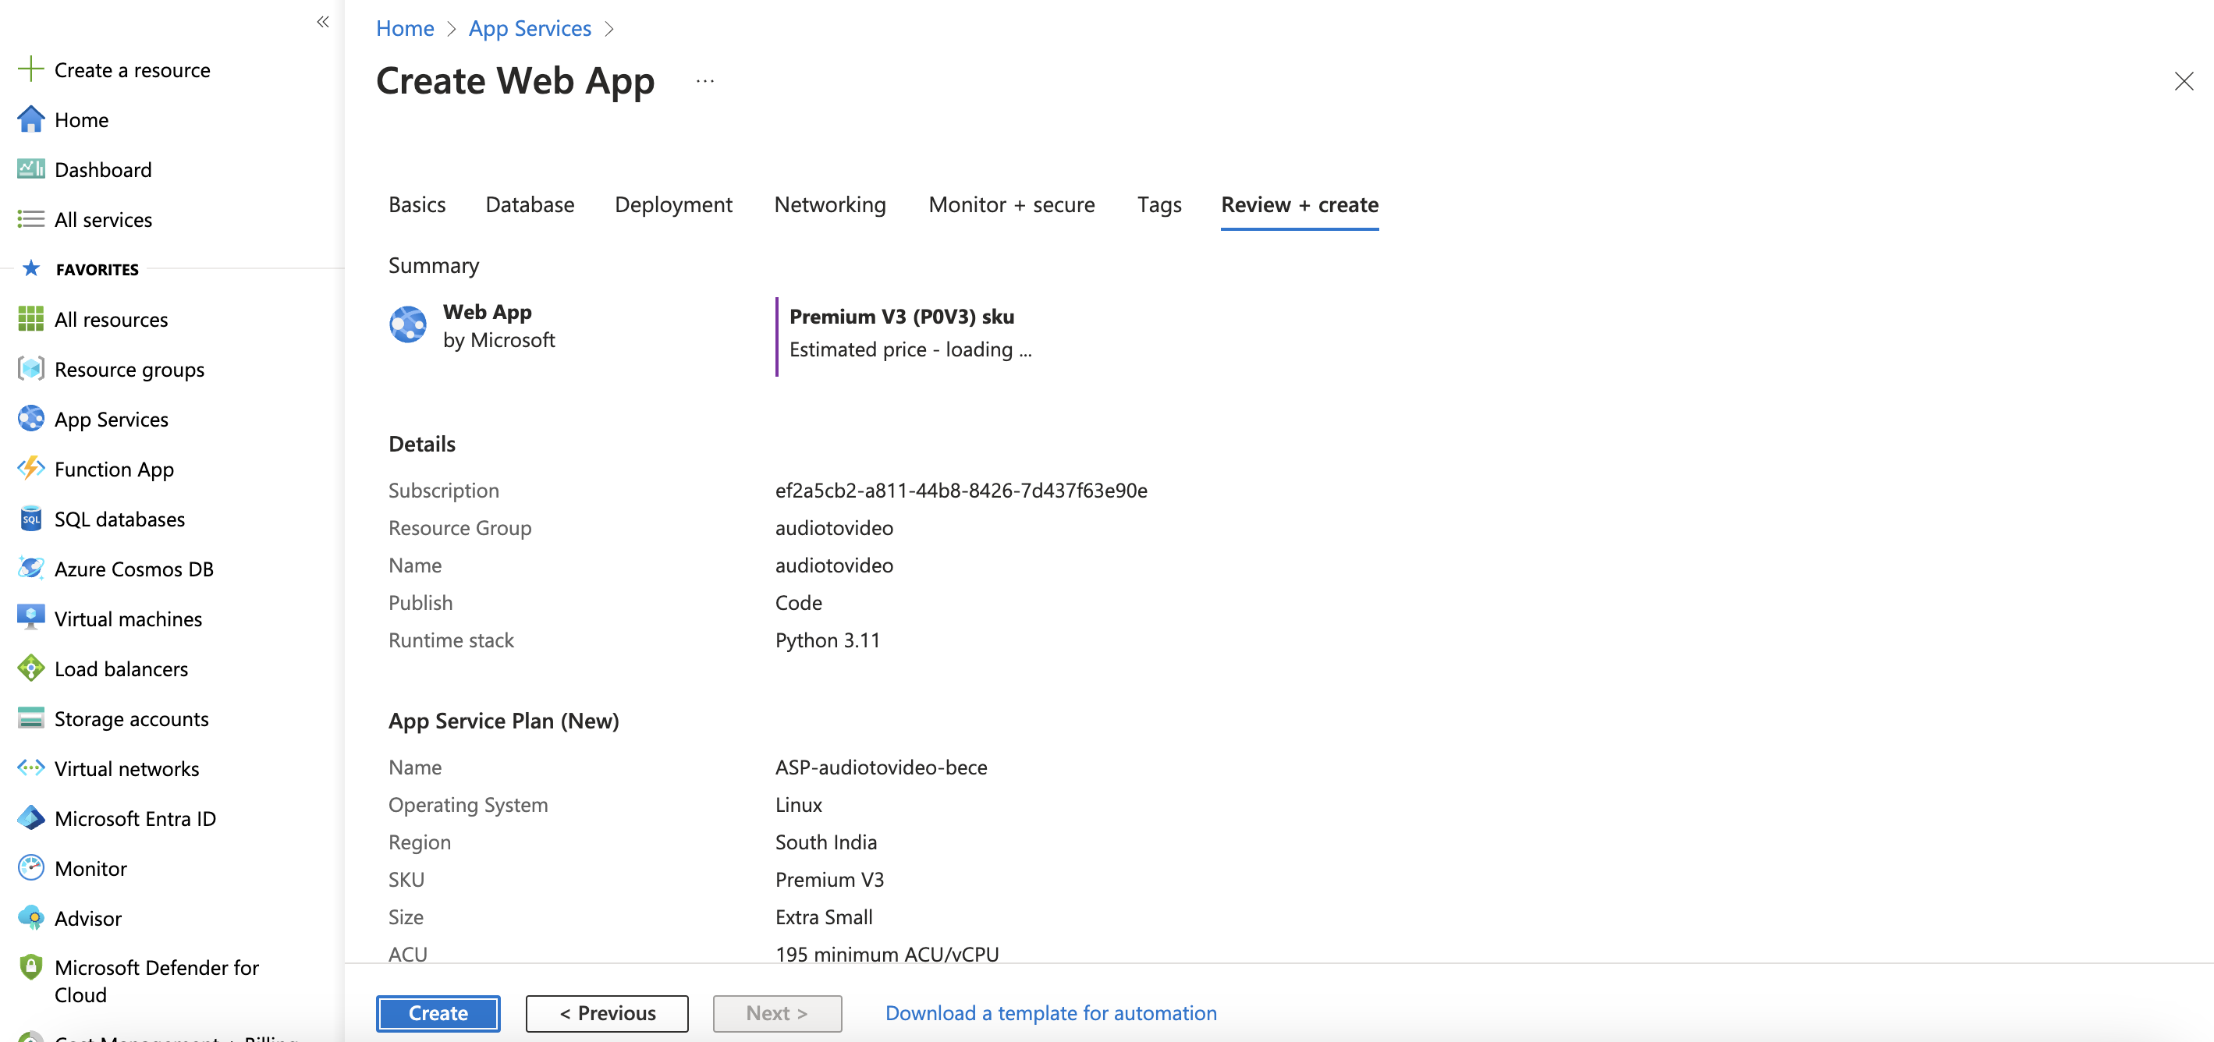Open All resources grid icon
The width and height of the screenshot is (2214, 1042).
31,319
